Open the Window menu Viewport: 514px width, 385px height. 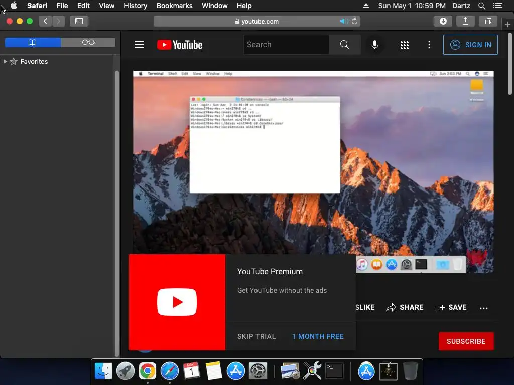click(215, 6)
